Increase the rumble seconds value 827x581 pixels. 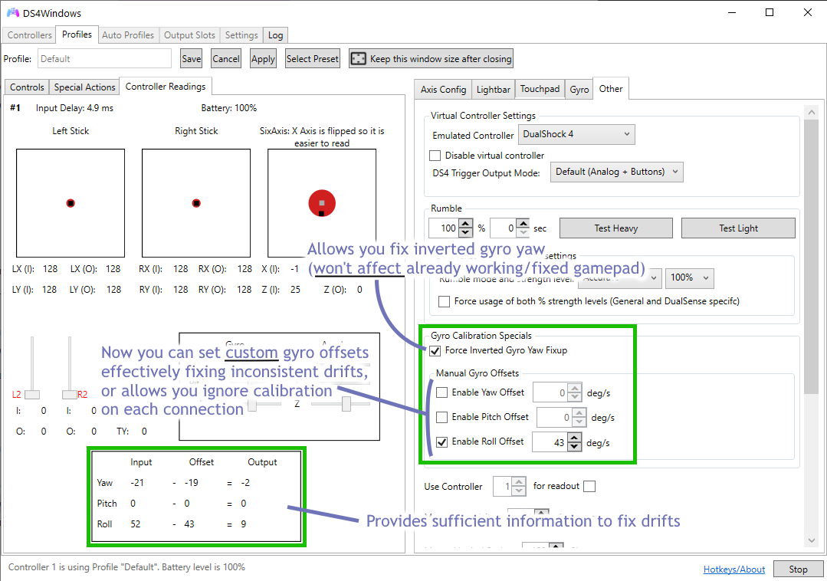[x=523, y=224]
